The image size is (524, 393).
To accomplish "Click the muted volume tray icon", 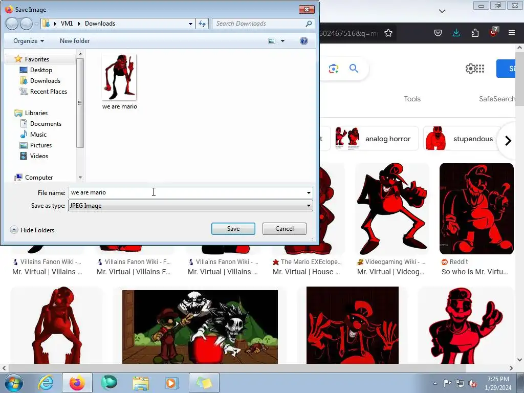I will coord(472,384).
